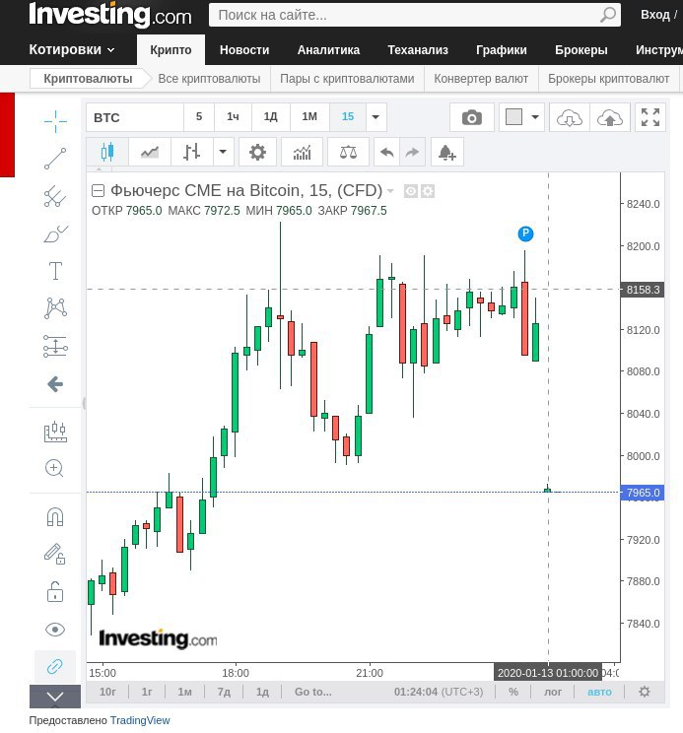Image resolution: width=683 pixels, height=733 pixels.
Task: Open Новости menu item
Action: (x=244, y=49)
